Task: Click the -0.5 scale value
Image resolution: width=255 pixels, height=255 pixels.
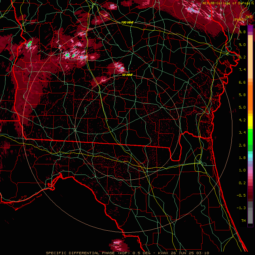Action: coord(241,195)
